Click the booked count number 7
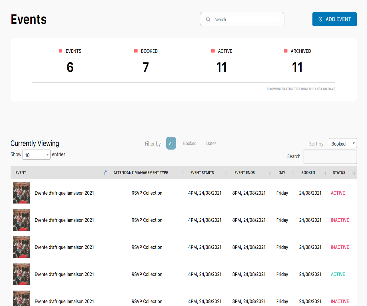 (x=146, y=67)
